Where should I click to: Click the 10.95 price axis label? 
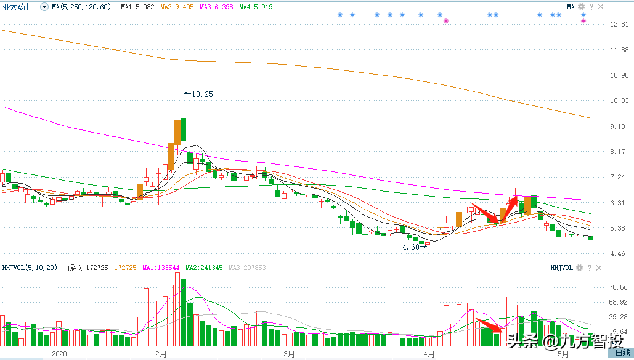619,75
